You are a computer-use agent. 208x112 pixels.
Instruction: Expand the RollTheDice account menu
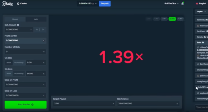171,3
